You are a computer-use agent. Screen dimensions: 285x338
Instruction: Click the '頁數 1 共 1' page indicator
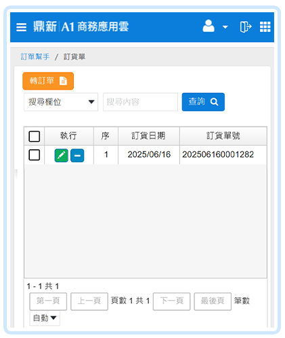(x=131, y=301)
